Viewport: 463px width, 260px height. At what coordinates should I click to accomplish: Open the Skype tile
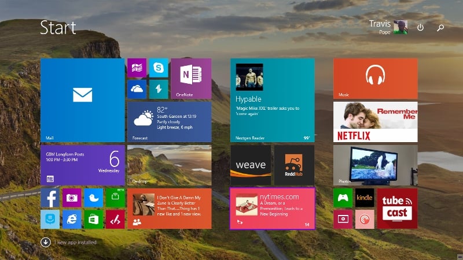tap(159, 68)
